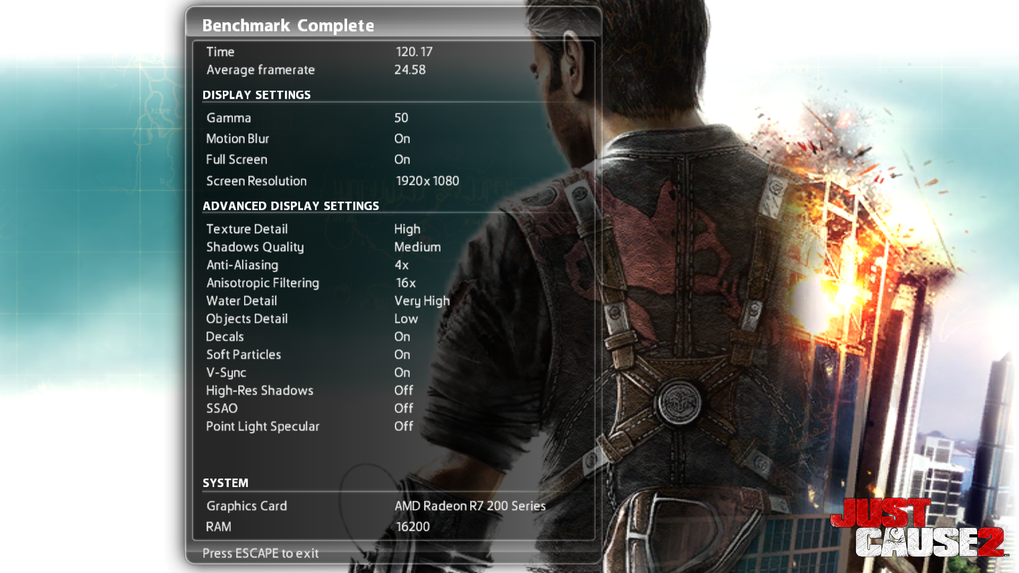Click the Soft Particles label
Image resolution: width=1019 pixels, height=573 pixels.
(244, 355)
